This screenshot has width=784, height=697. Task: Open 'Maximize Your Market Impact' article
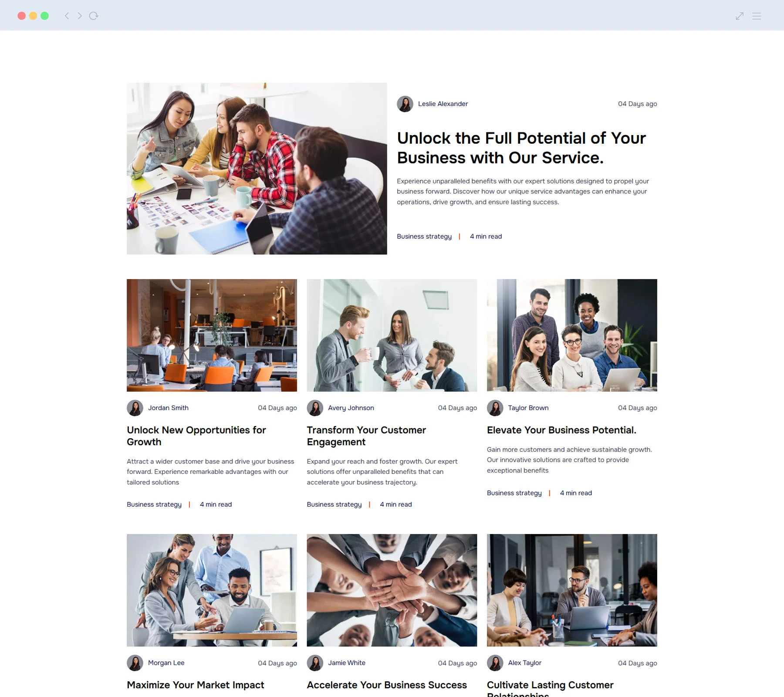click(196, 685)
